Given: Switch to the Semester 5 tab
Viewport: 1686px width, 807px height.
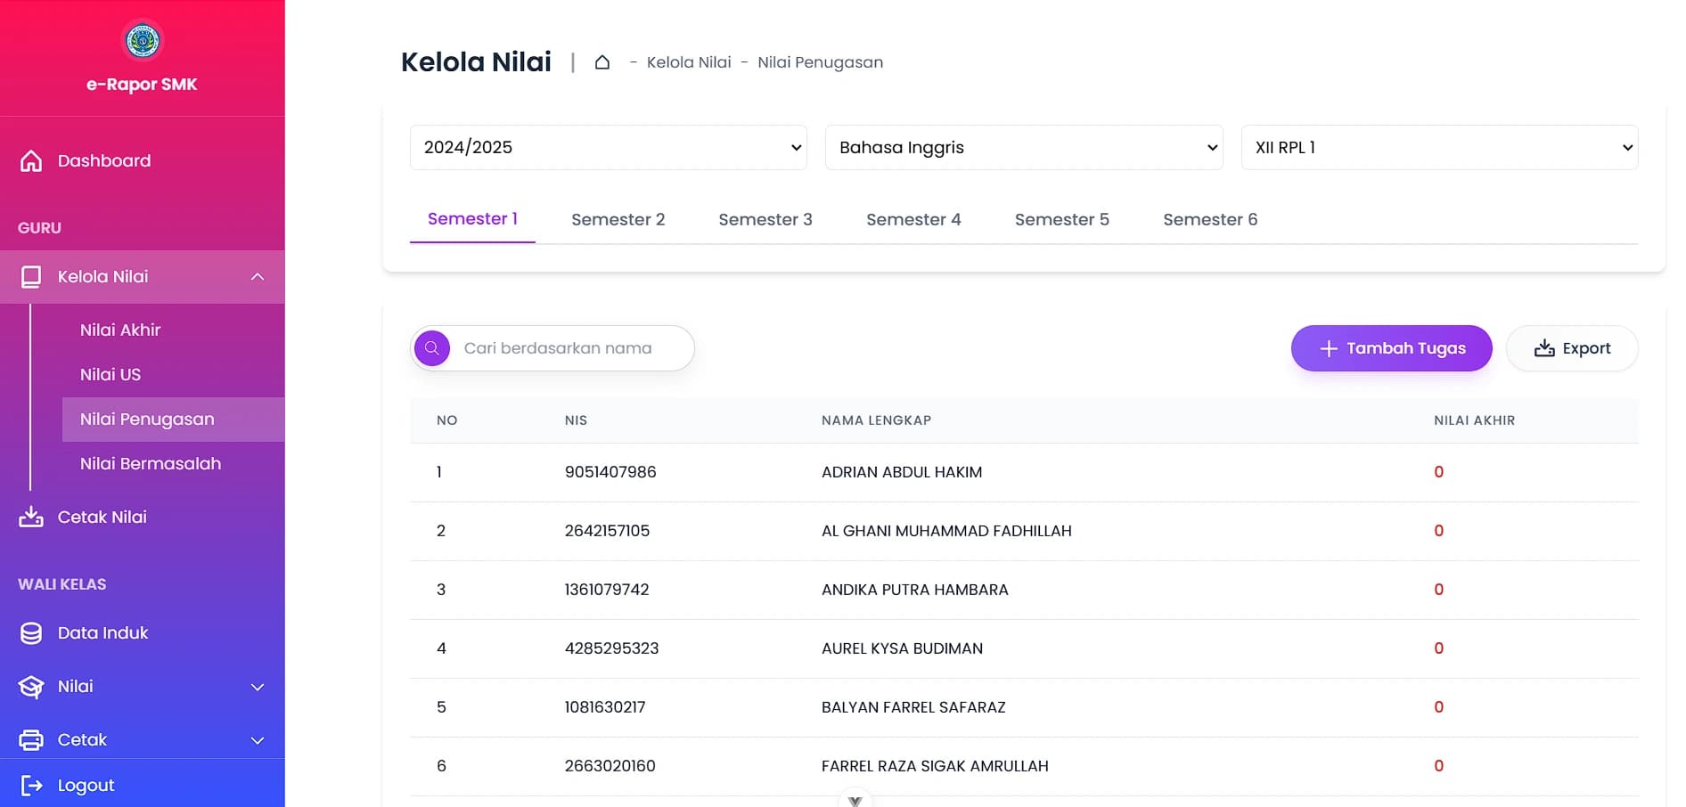Looking at the screenshot, I should (1061, 220).
